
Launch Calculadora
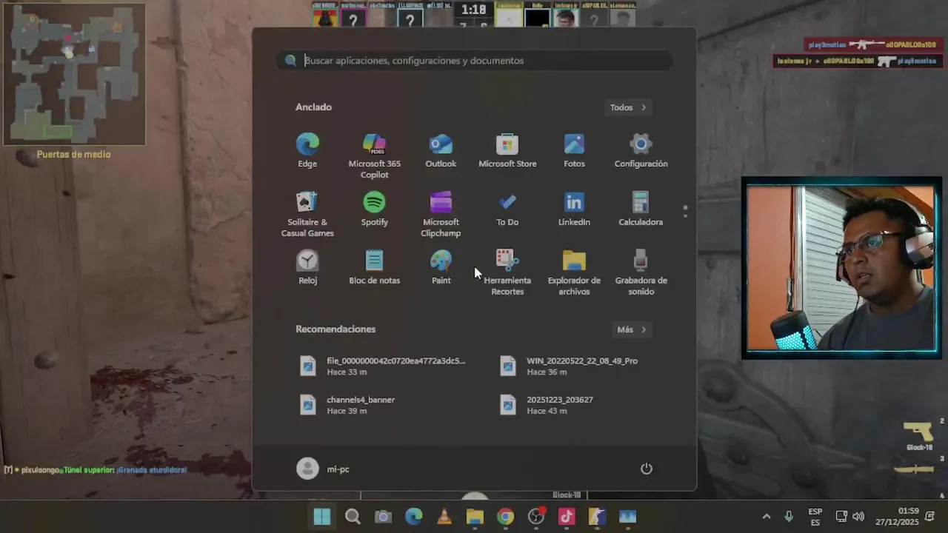(641, 209)
